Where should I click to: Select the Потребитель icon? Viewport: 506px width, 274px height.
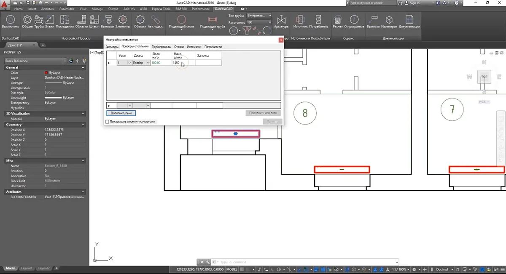point(319,19)
